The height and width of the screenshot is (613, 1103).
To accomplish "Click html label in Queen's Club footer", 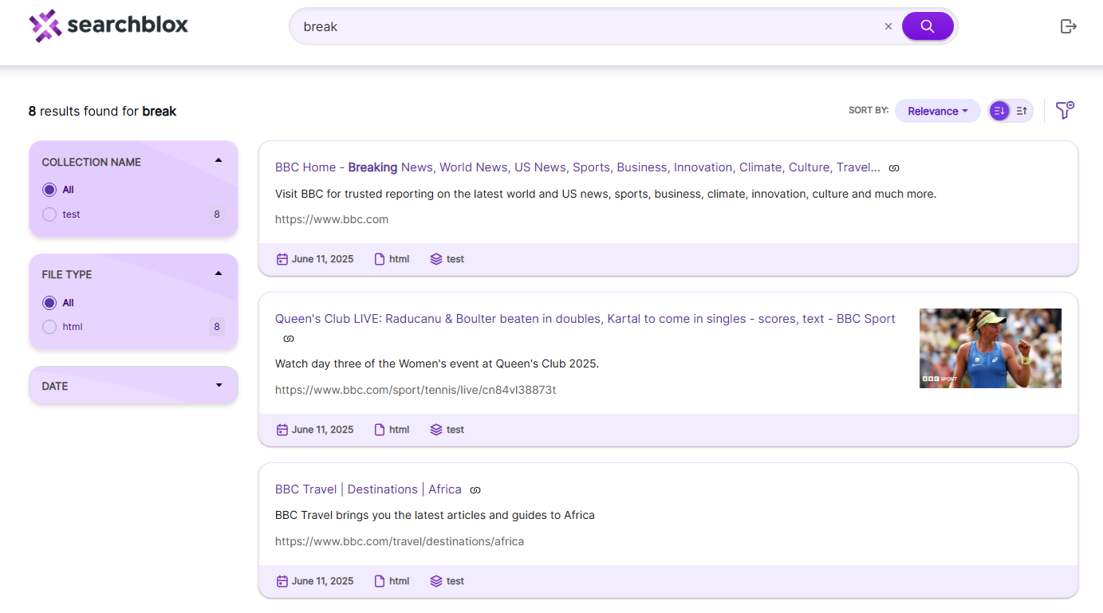I will pyautogui.click(x=400, y=430).
